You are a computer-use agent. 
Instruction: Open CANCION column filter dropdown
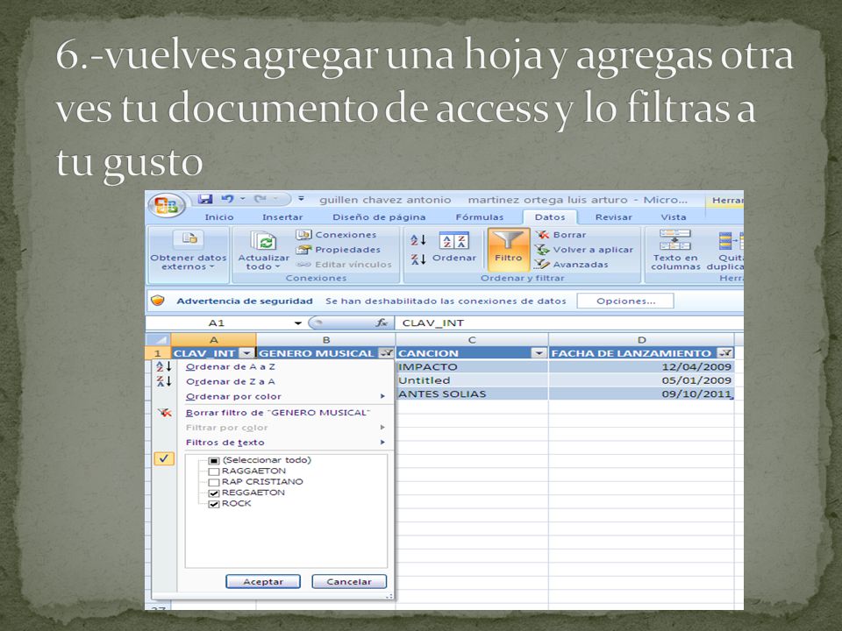(539, 353)
